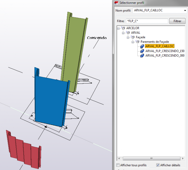This screenshot has height=170, width=188.
Task: Click the blue cube icon beside ARVAL_FLP_CAILLOC
Action: (x=142, y=46)
